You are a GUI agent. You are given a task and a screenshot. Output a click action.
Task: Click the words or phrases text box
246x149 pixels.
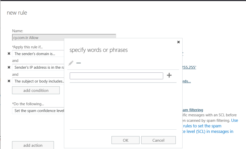[x=116, y=76]
